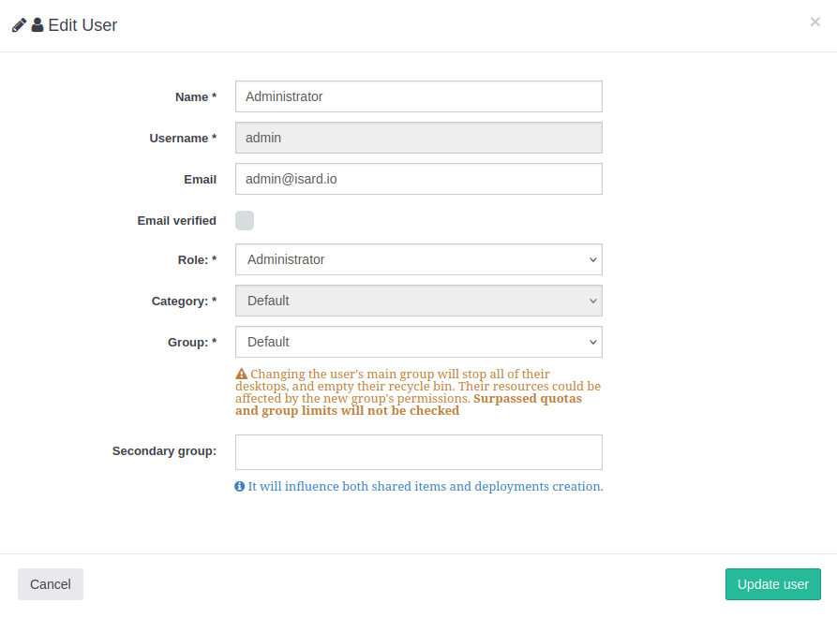Image resolution: width=837 pixels, height=618 pixels.
Task: Click the info circle icon below Secondary group
Action: pyautogui.click(x=240, y=487)
